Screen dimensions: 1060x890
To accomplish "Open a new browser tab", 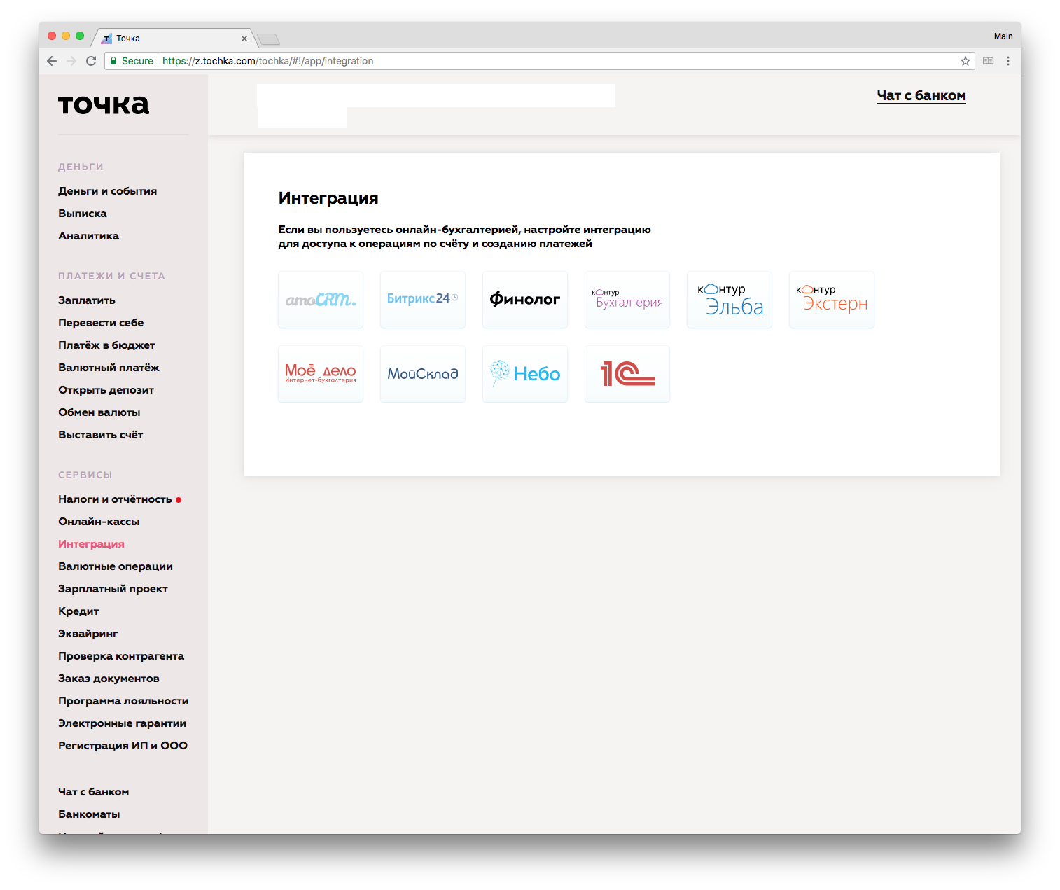I will click(268, 39).
